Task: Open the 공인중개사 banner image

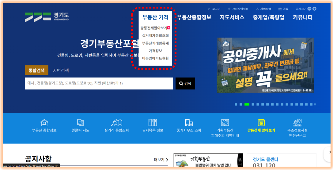Action: (265, 65)
